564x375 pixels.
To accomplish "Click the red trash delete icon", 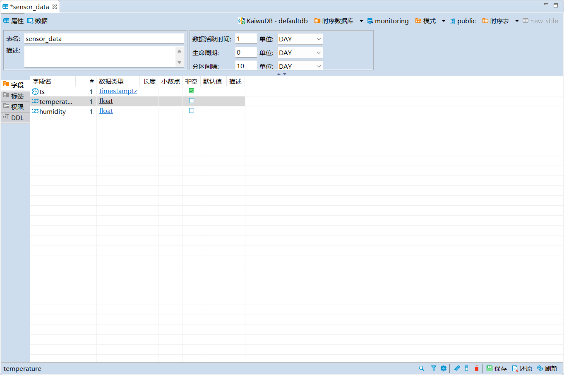I will pyautogui.click(x=477, y=368).
